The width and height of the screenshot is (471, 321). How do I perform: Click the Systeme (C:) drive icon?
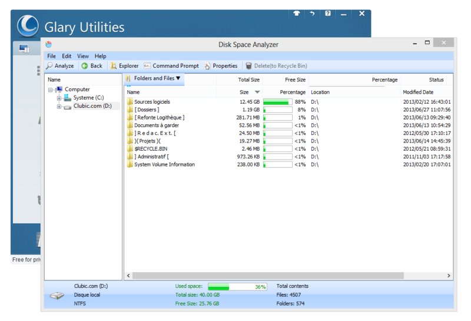[68, 98]
